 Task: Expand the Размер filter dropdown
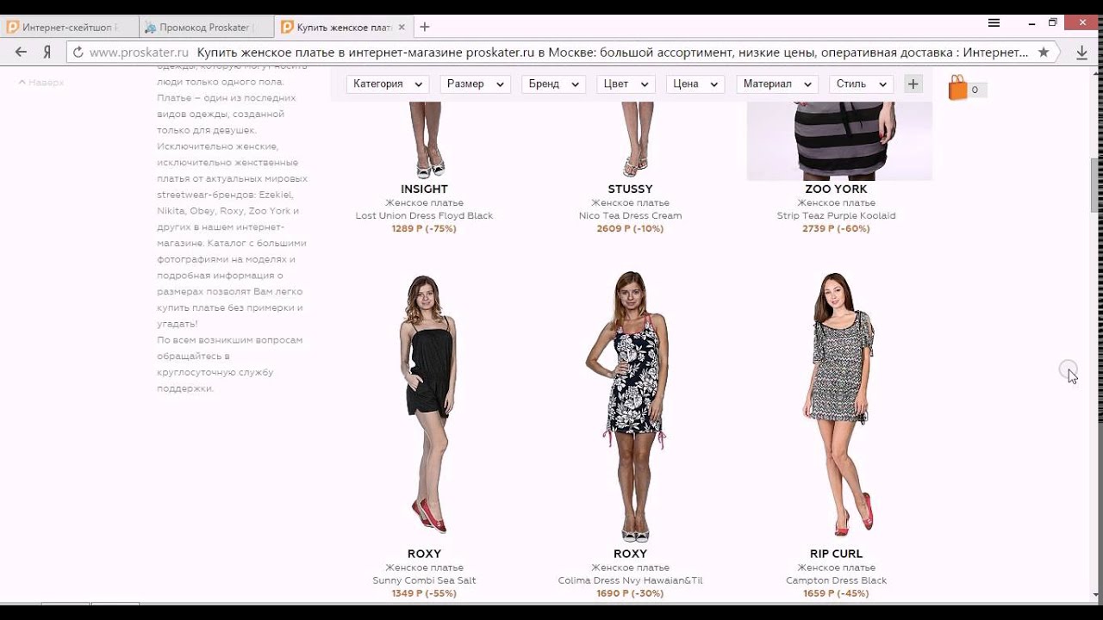coord(475,84)
